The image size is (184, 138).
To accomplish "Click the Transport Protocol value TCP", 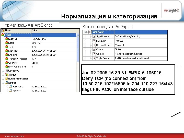I will 34,59.
